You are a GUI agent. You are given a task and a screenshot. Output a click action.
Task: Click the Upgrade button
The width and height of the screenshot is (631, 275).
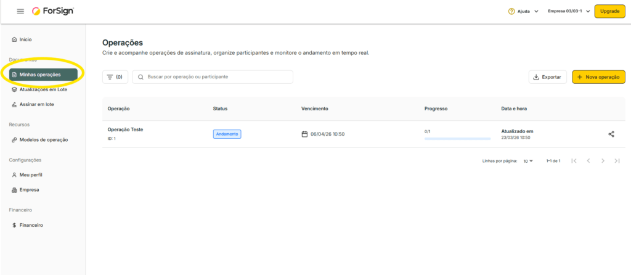[609, 11]
